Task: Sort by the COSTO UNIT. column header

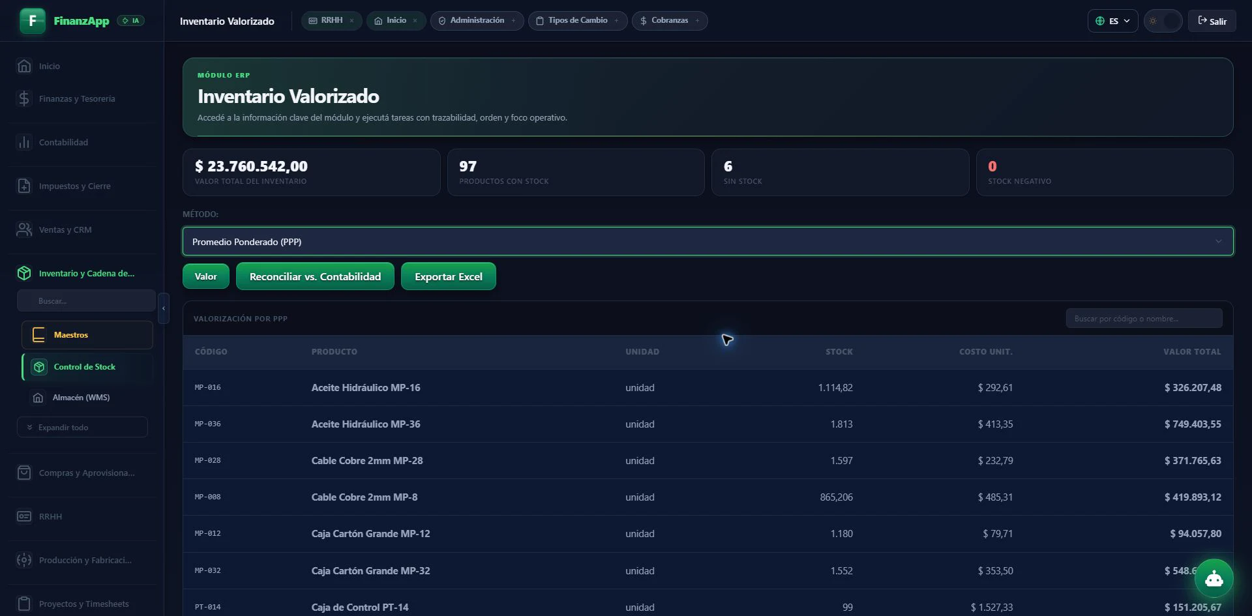Action: tap(985, 351)
